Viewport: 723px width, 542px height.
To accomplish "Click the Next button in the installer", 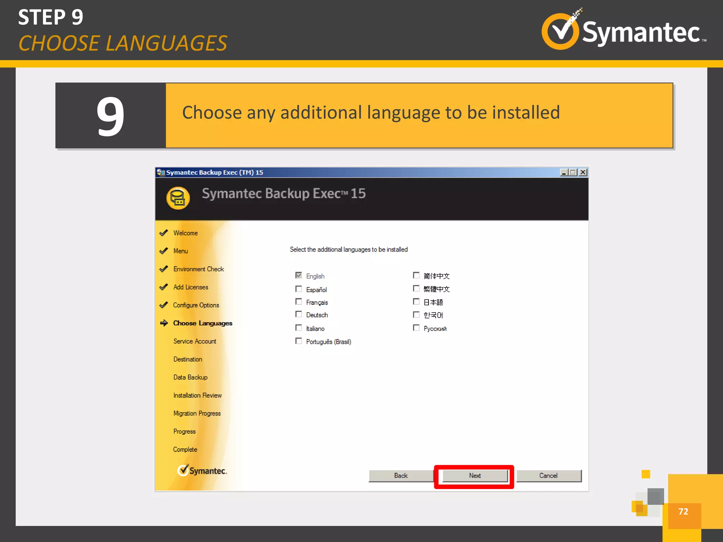I will point(475,476).
